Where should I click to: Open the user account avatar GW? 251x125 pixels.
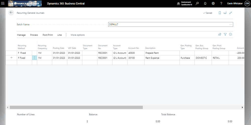tap(247, 3)
